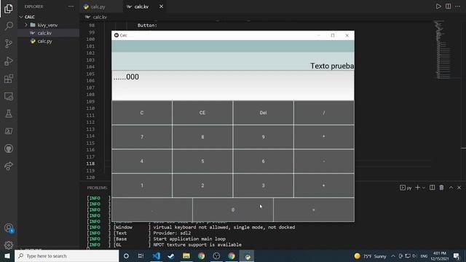Open calc.kv in the explorer tree
This screenshot has height=262, width=466.
coord(44,33)
